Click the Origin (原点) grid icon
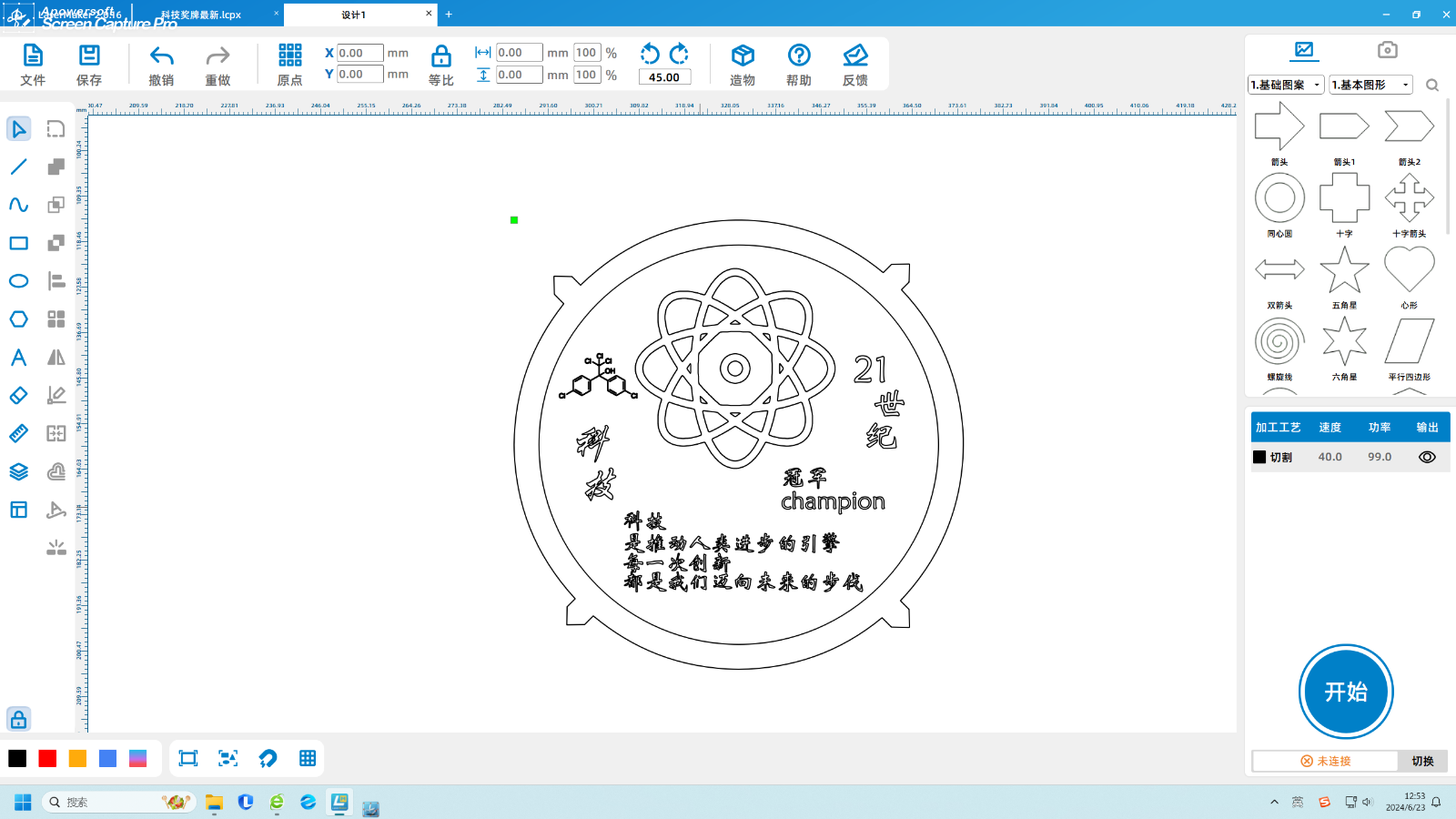1456x819 pixels. [x=289, y=56]
